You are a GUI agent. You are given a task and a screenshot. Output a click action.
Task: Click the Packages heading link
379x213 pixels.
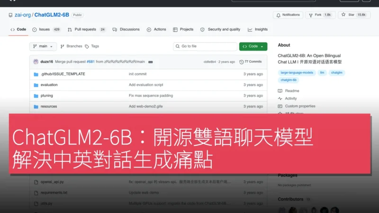[288, 175]
